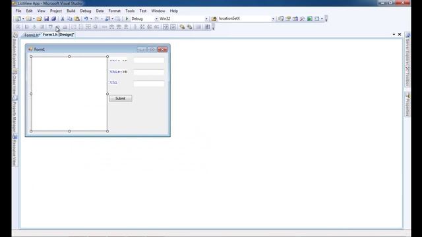Click the Bring to Front layout icon
The height and width of the screenshot is (237, 422).
tap(182, 27)
